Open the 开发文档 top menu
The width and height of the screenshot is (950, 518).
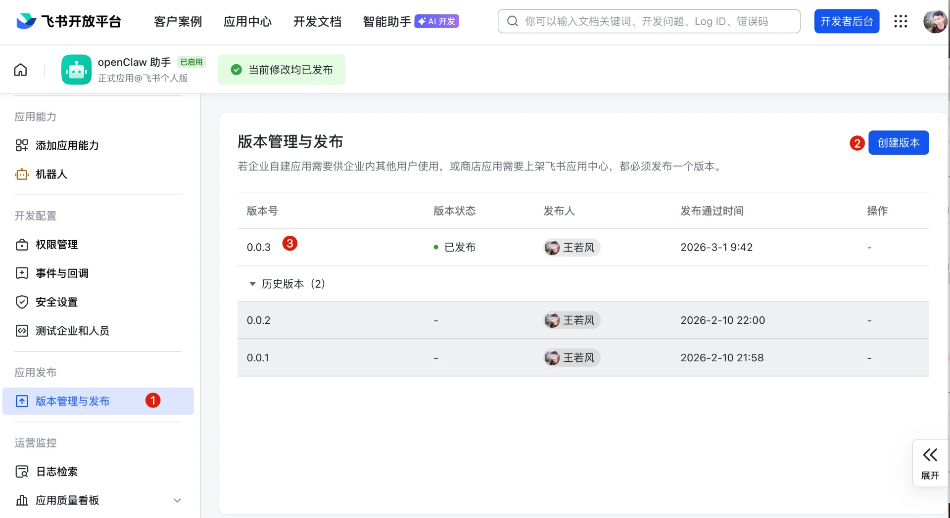[x=317, y=21]
